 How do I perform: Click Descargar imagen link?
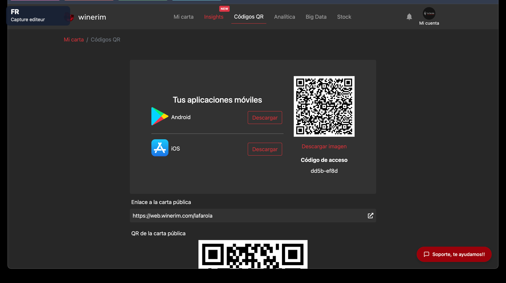[x=324, y=146]
